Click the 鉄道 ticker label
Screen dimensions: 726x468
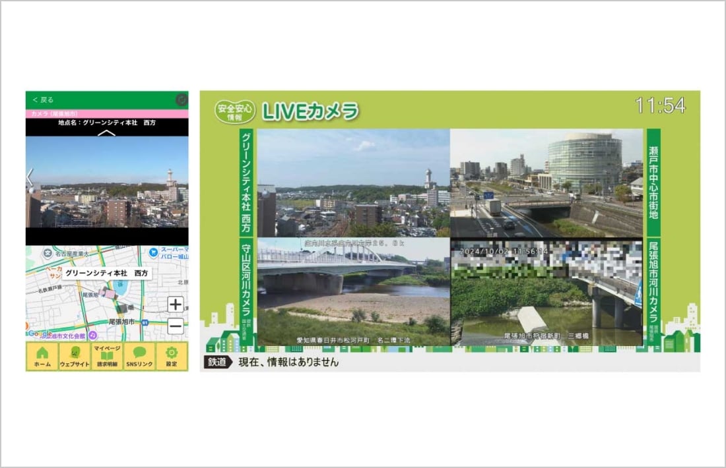pos(216,362)
